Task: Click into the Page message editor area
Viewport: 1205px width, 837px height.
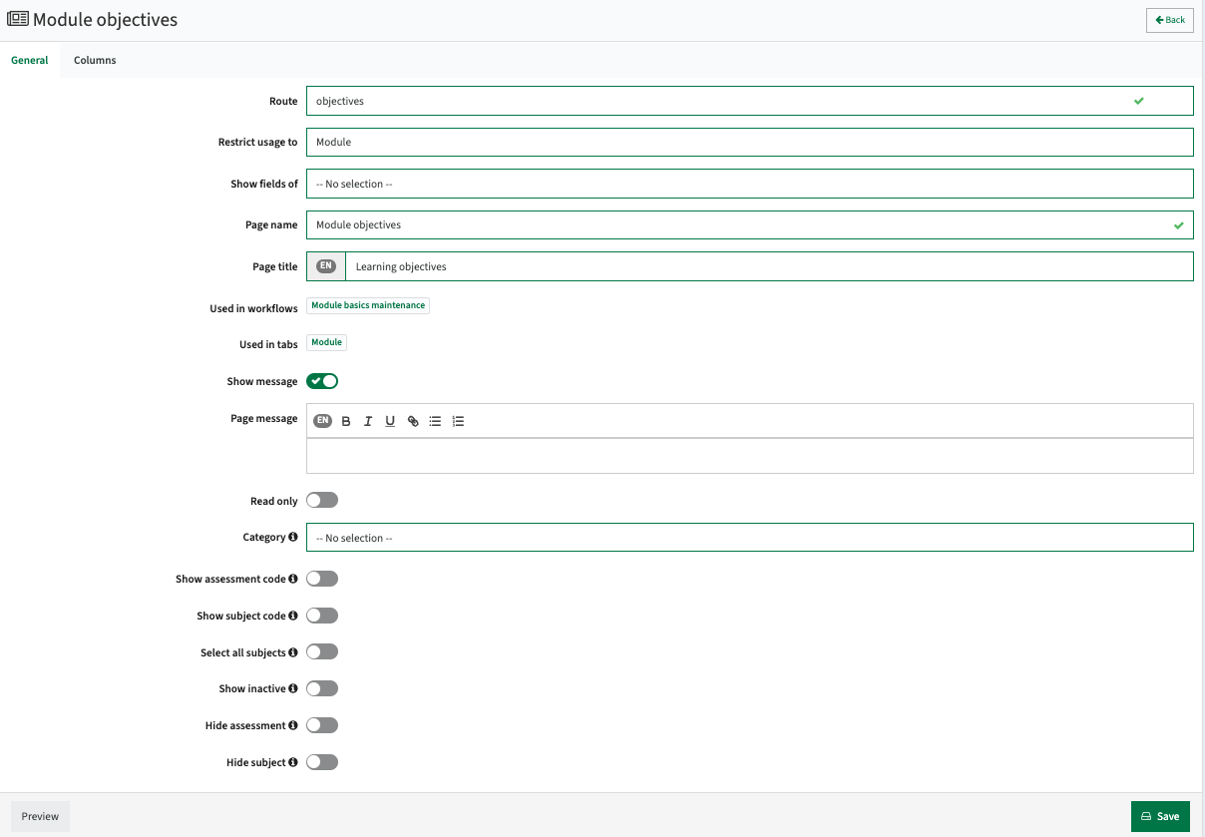Action: pos(749,455)
